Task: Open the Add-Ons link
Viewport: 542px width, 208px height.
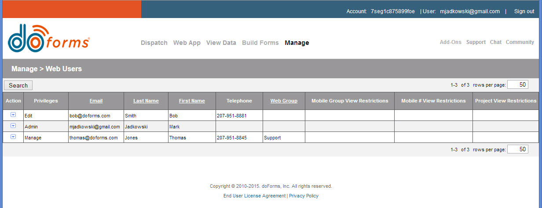Action: click(450, 42)
